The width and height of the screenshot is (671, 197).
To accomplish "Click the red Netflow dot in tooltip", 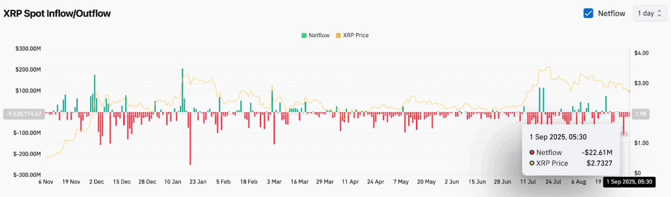I will pyautogui.click(x=532, y=153).
